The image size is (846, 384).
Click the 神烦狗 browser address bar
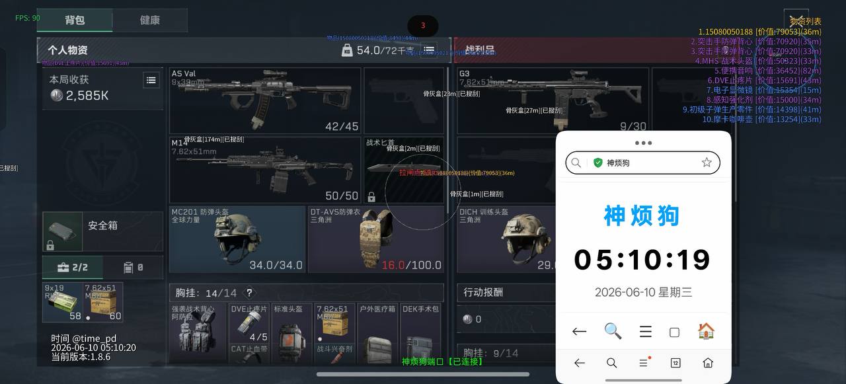pyautogui.click(x=642, y=163)
